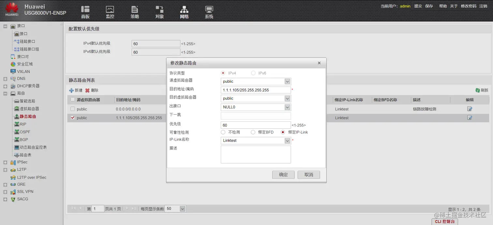493x225 pixels.
Task: Toggle the select-all header checkbox
Action: pos(73,100)
